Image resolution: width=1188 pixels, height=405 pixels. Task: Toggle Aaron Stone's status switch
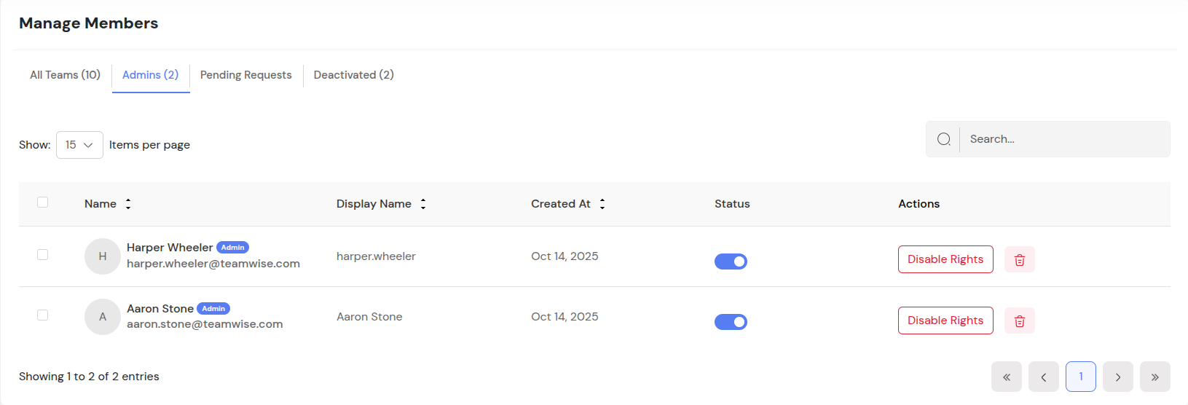point(731,322)
